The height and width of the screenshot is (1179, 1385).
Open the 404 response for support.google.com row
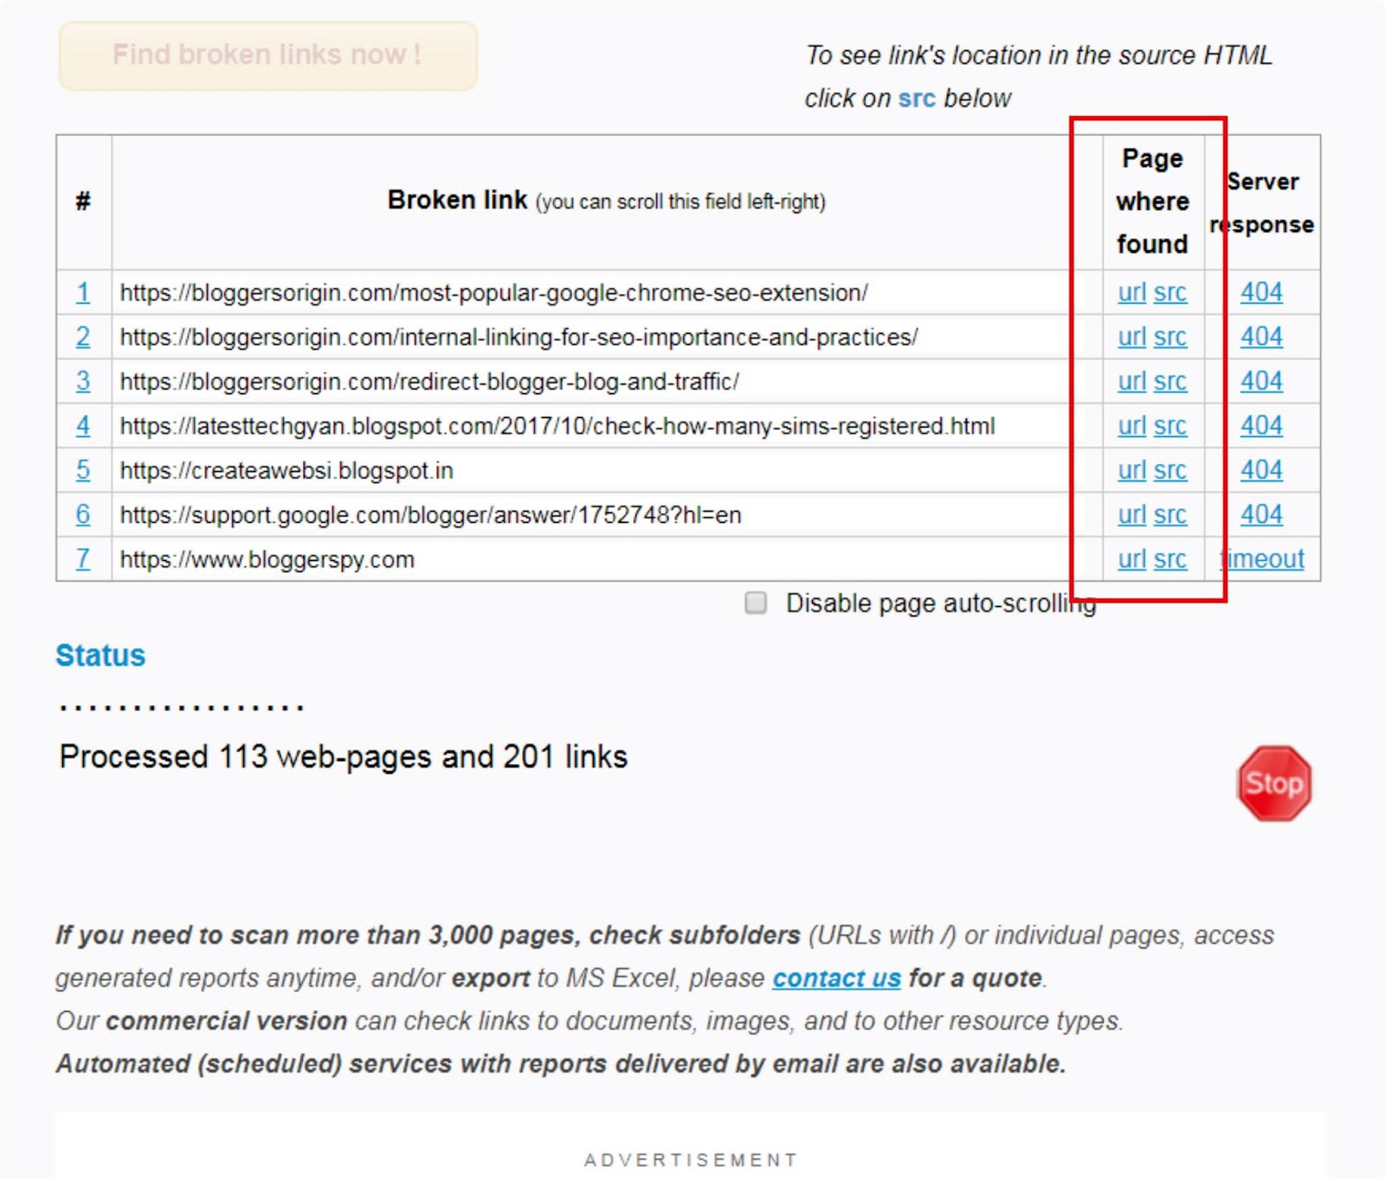click(1261, 515)
